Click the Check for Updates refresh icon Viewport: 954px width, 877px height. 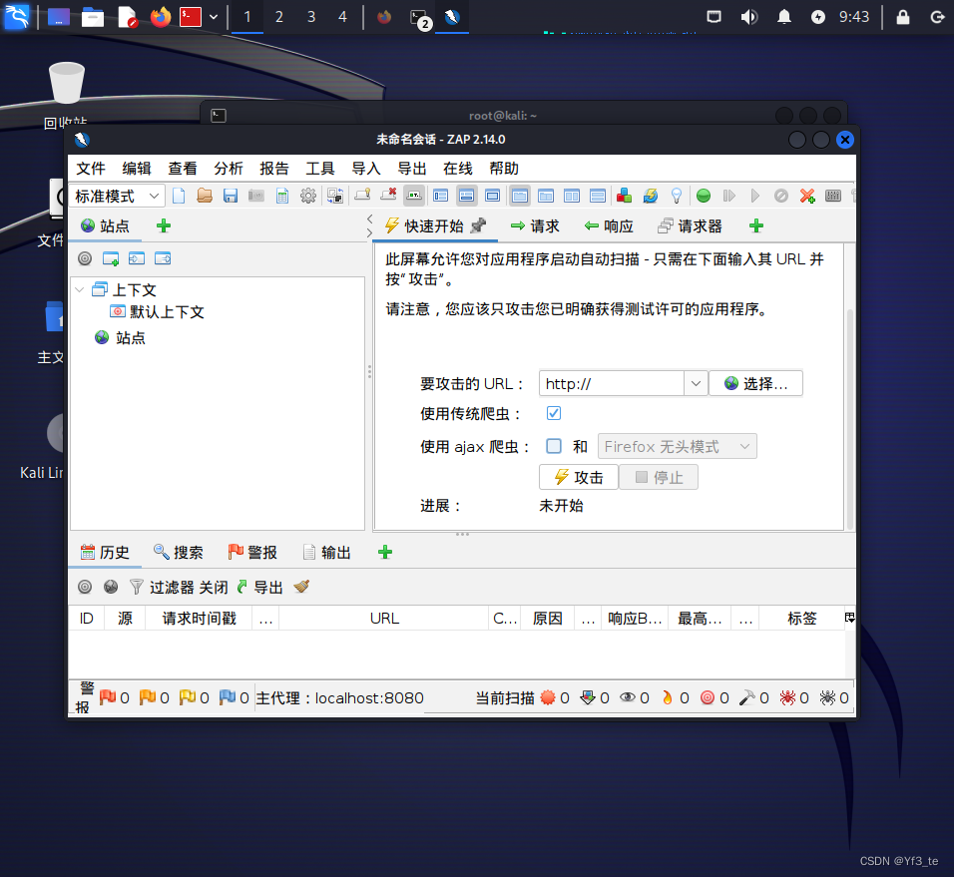tap(651, 196)
